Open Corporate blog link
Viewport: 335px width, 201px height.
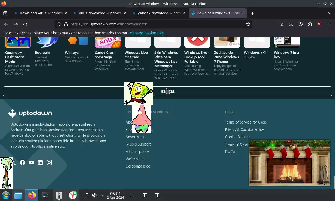(138, 166)
